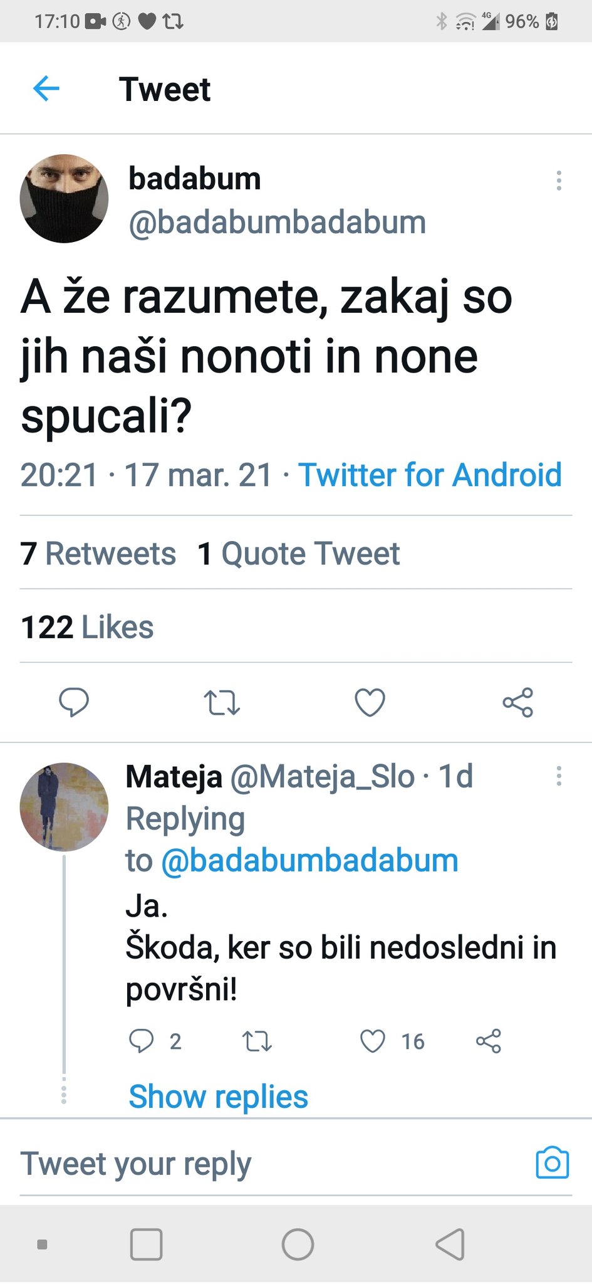
Task: Open the 1 Quote Tweet list
Action: (298, 554)
